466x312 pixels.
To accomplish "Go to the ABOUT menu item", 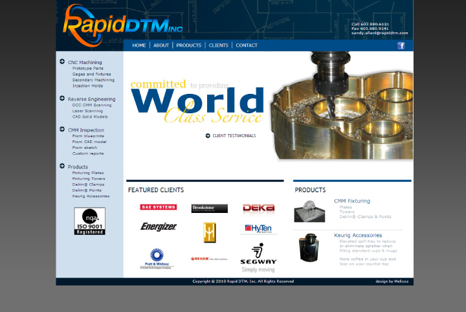I will 161,45.
